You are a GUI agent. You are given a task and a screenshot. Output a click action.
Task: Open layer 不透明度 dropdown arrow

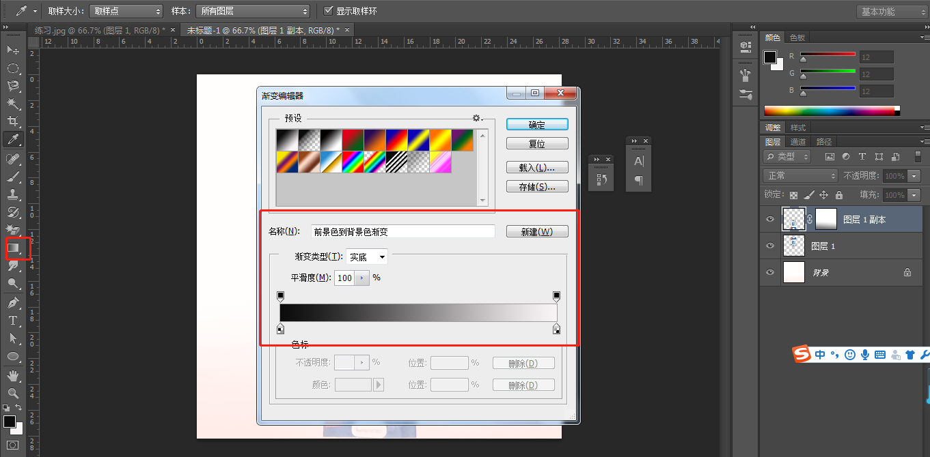coord(914,176)
